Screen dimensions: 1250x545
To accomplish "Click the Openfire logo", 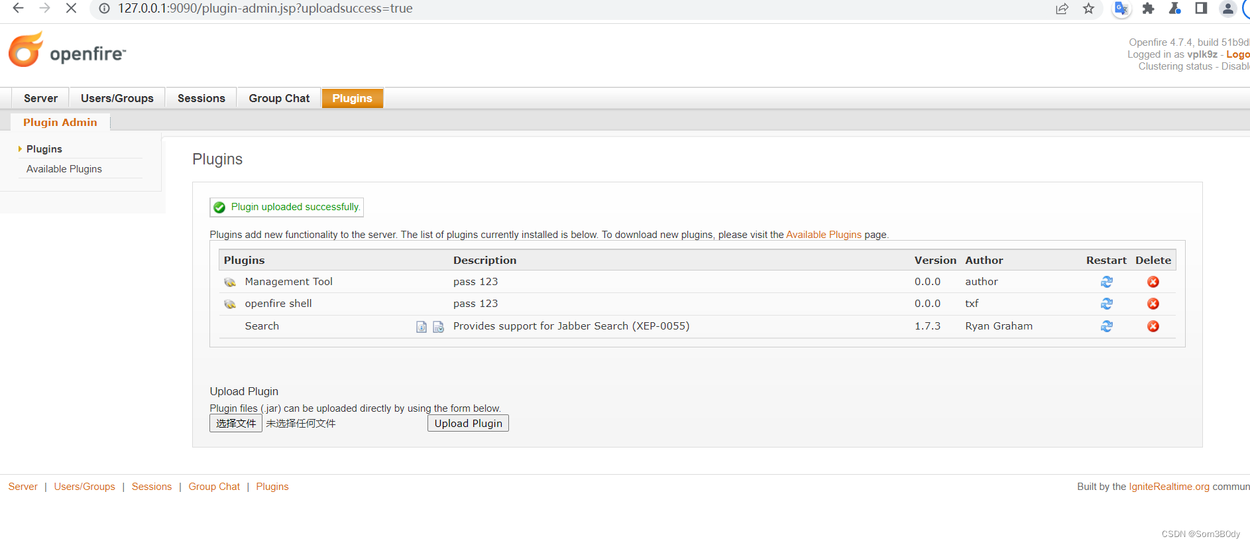I will coord(67,50).
